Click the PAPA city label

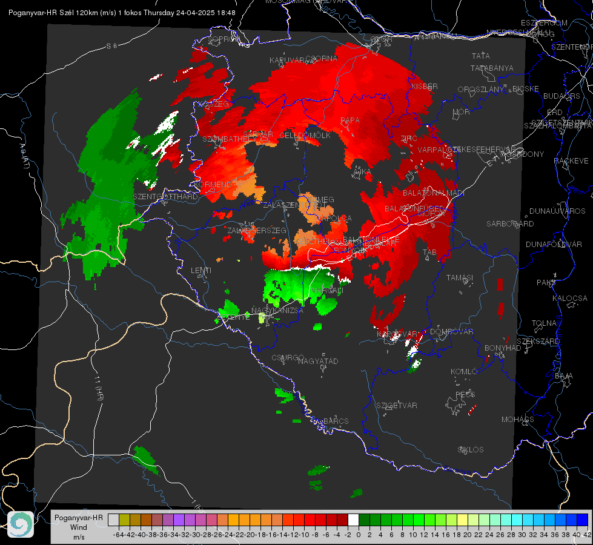[x=350, y=121]
